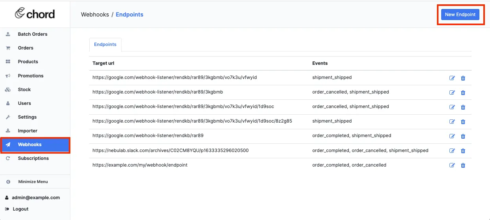Click the Webhooks paper plane icon
This screenshot has height=220, width=490.
(8, 145)
